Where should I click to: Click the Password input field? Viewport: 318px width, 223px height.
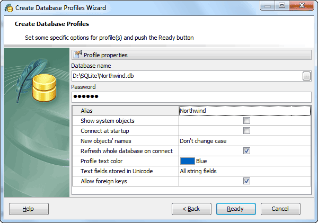191,97
